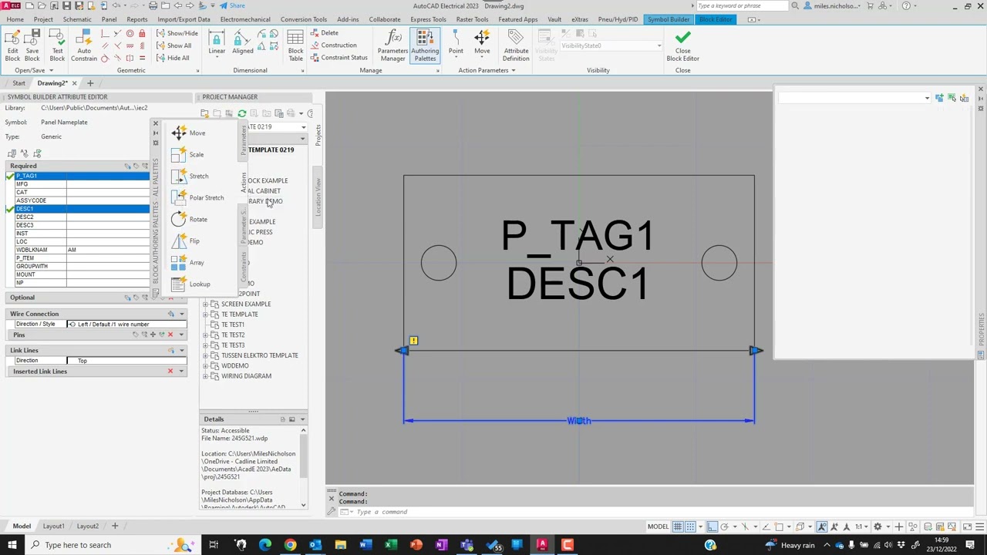987x555 pixels.
Task: Expand the SCREEN EXAMPLE project node
Action: point(205,304)
